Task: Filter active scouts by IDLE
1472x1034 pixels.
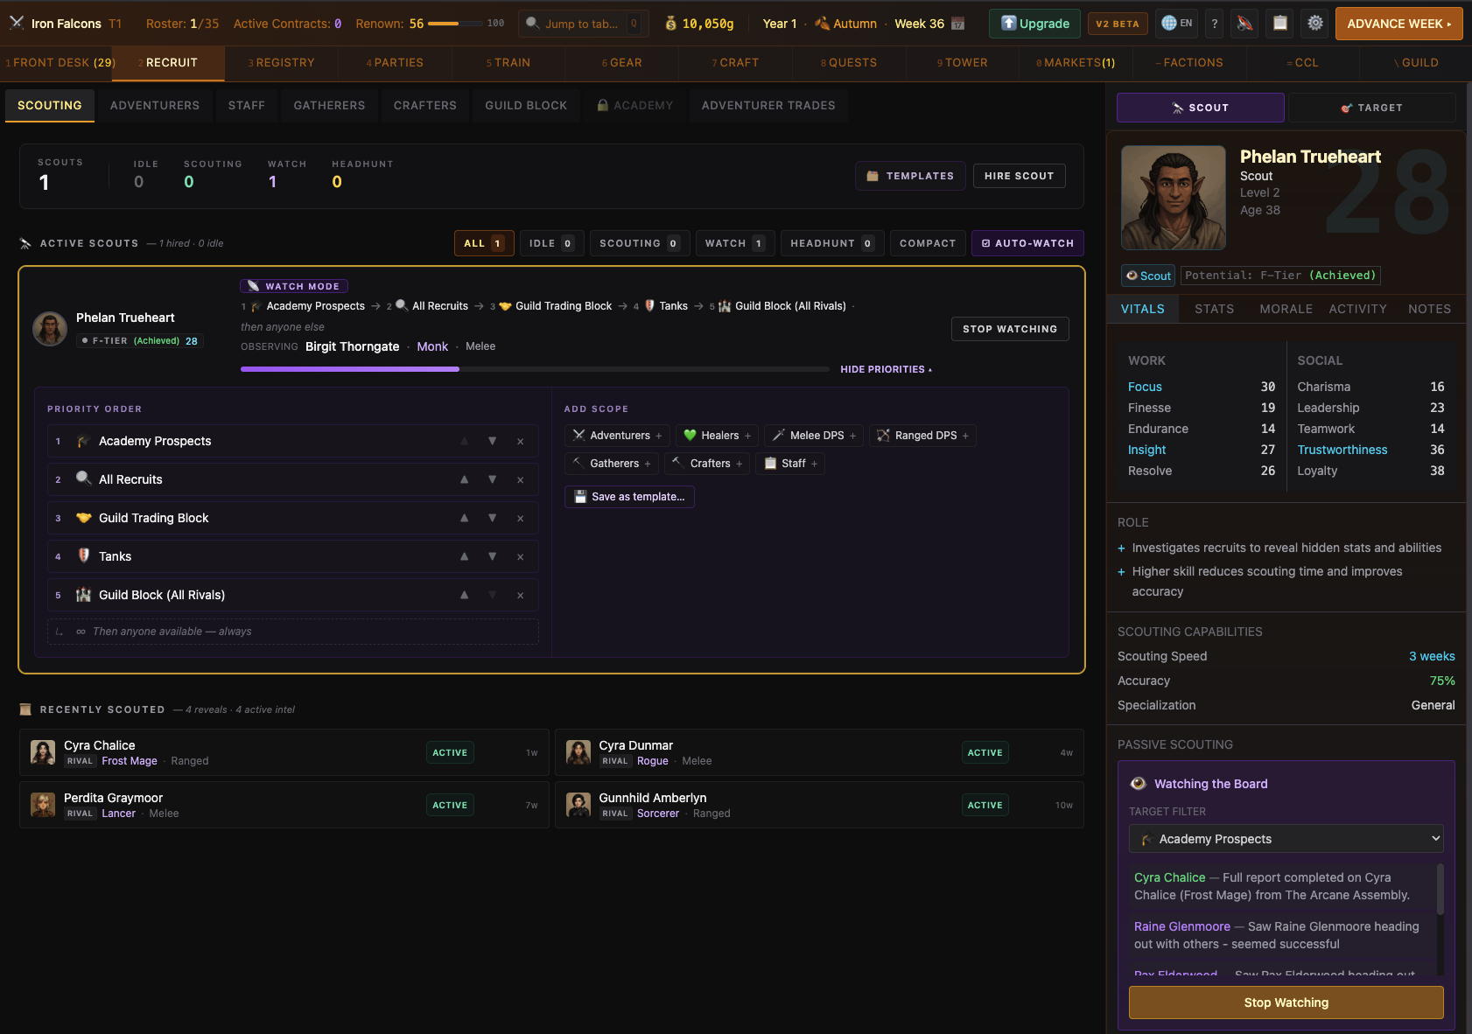Action: 551,243
